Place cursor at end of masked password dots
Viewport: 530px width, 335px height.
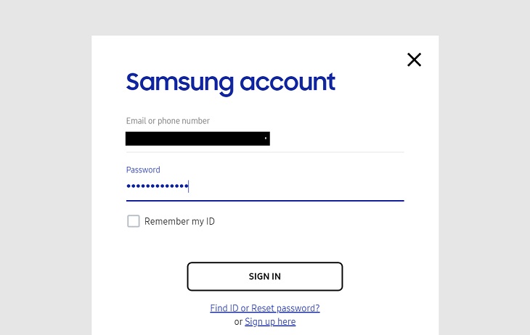click(x=189, y=186)
